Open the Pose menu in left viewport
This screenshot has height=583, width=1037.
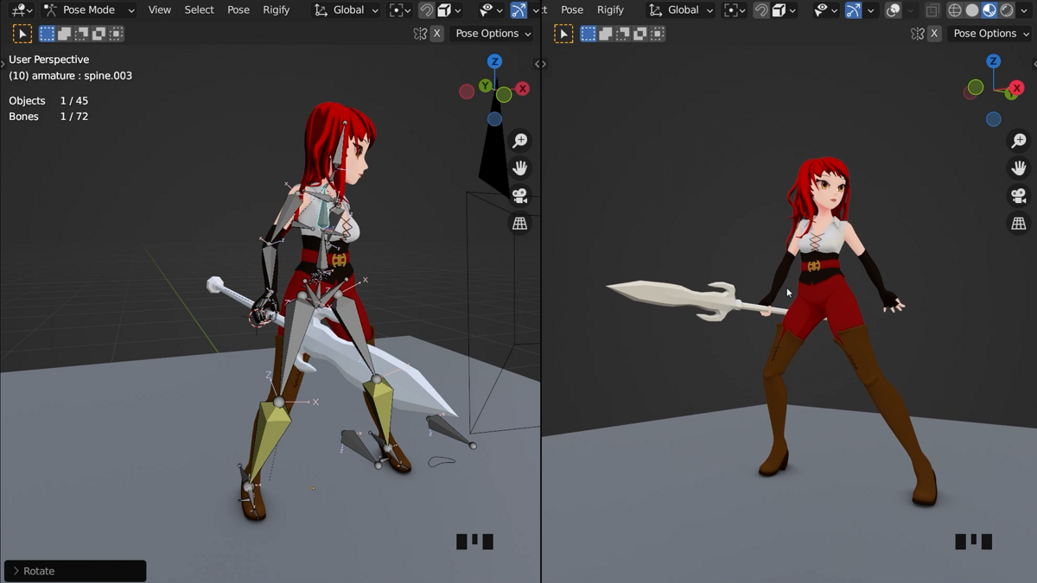pyautogui.click(x=239, y=10)
